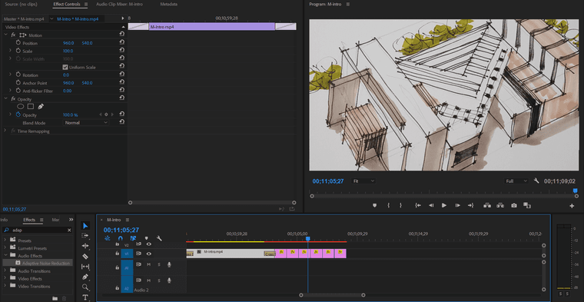Screen dimensions: 584x302
Task: Step back one frame
Action: pos(431,205)
